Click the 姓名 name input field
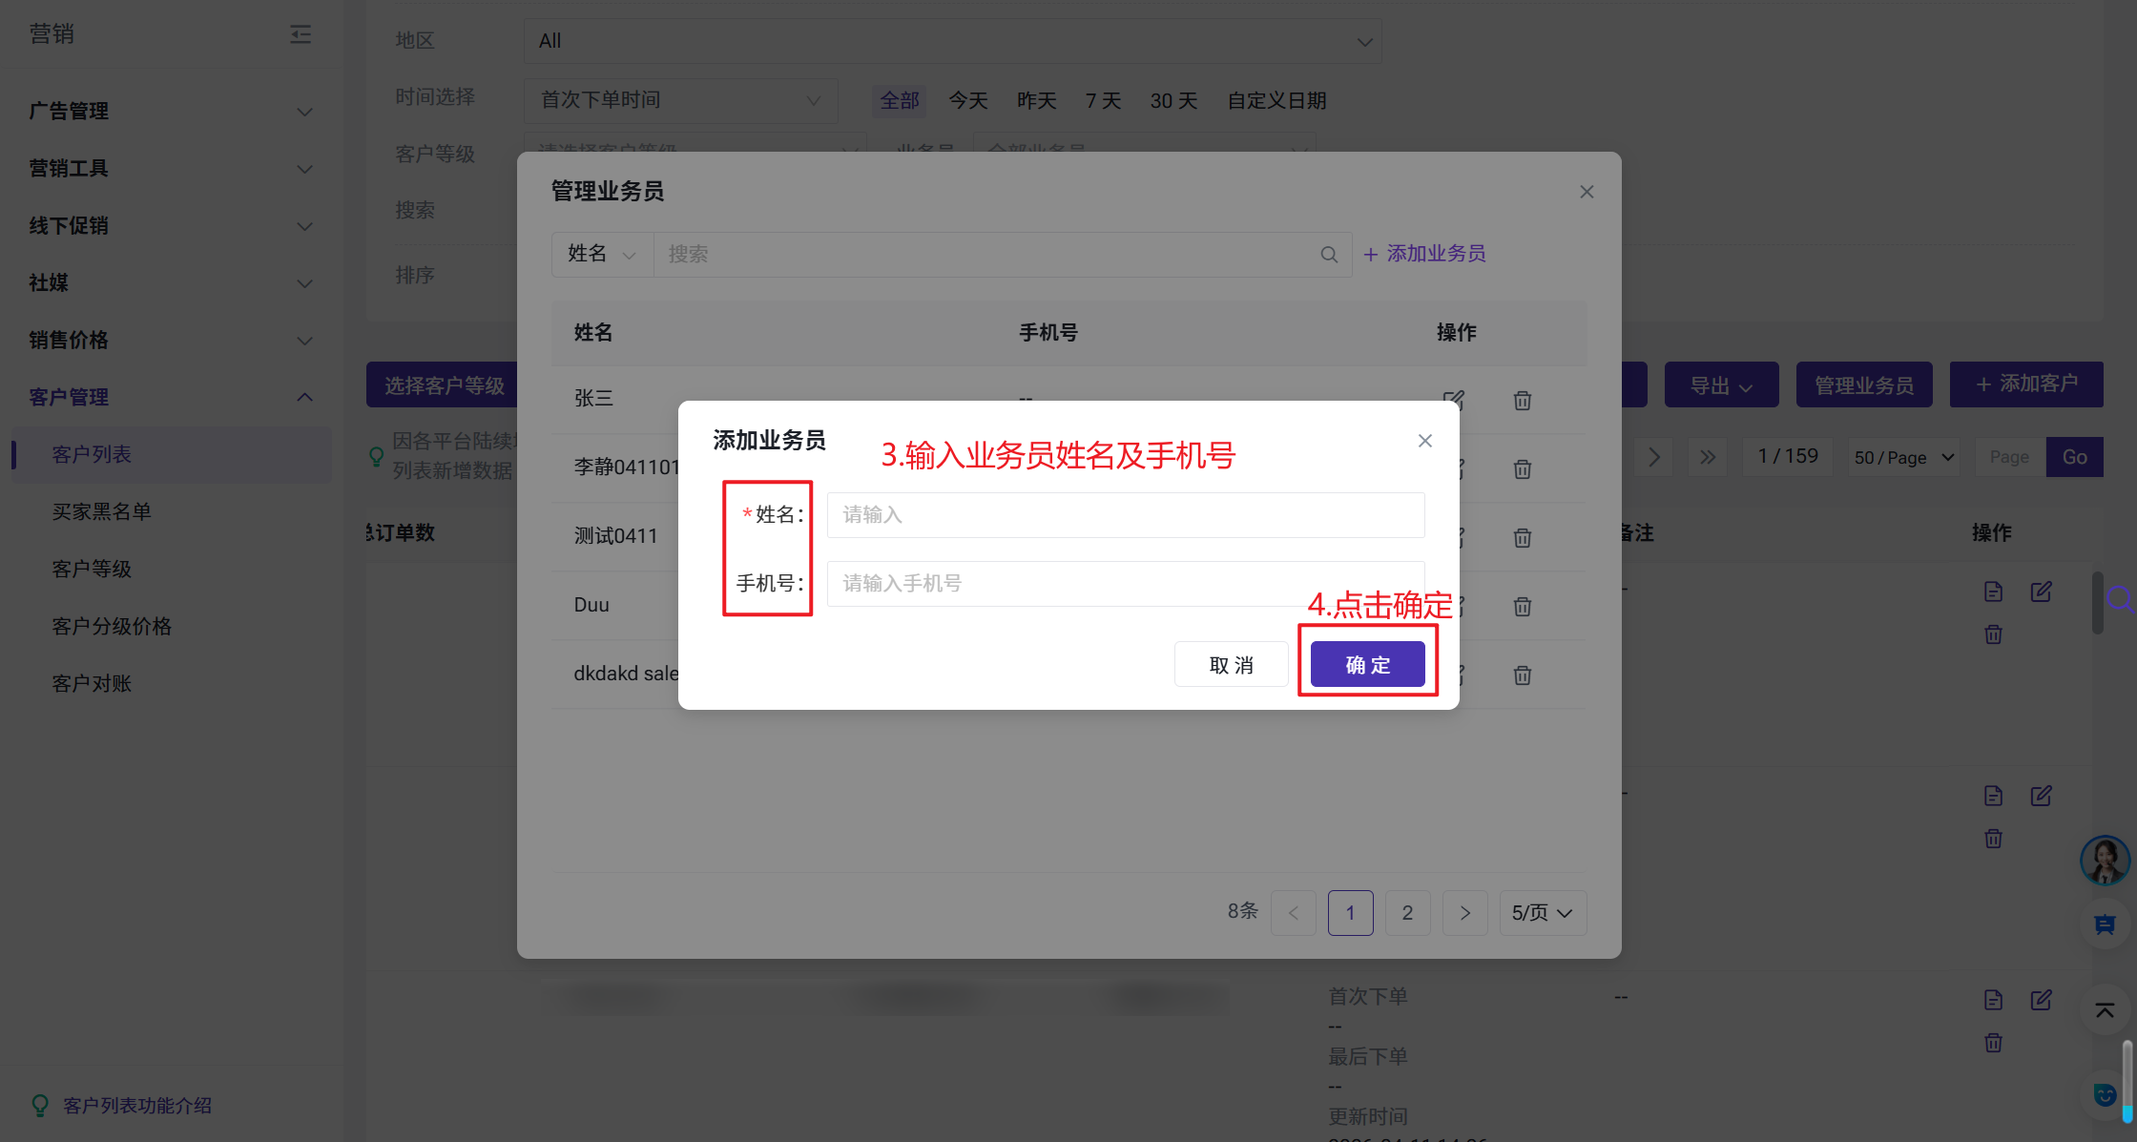 click(1125, 515)
